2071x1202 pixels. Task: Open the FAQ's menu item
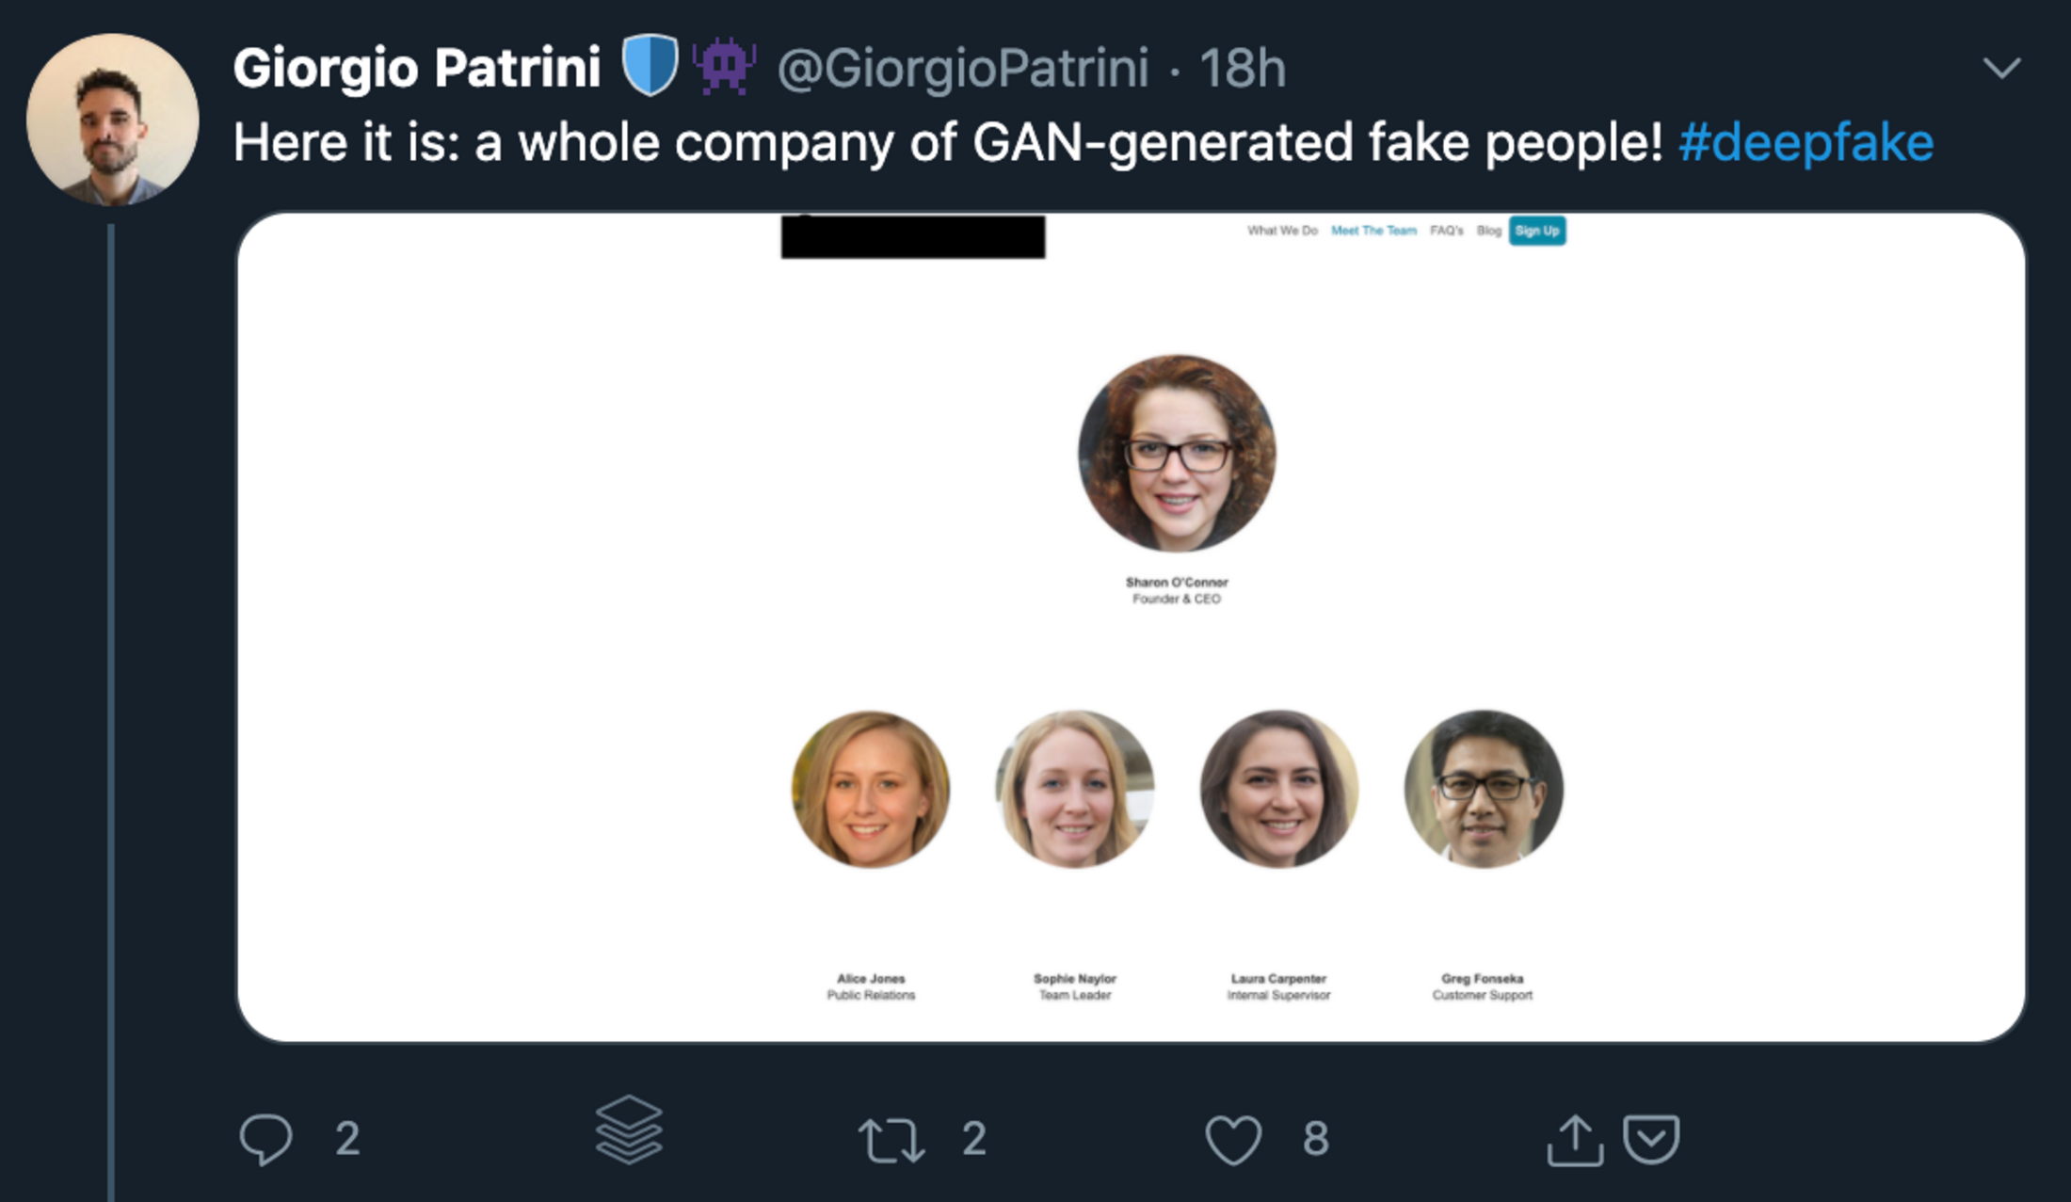1447,231
